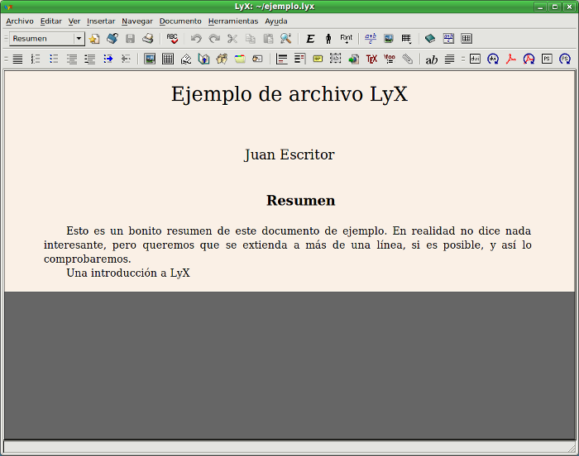Open the Insertar menu
Viewport: 579px width, 456px height.
click(x=101, y=21)
